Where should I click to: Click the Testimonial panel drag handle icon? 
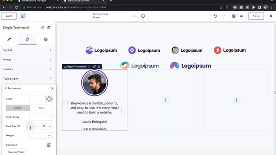click(5, 88)
